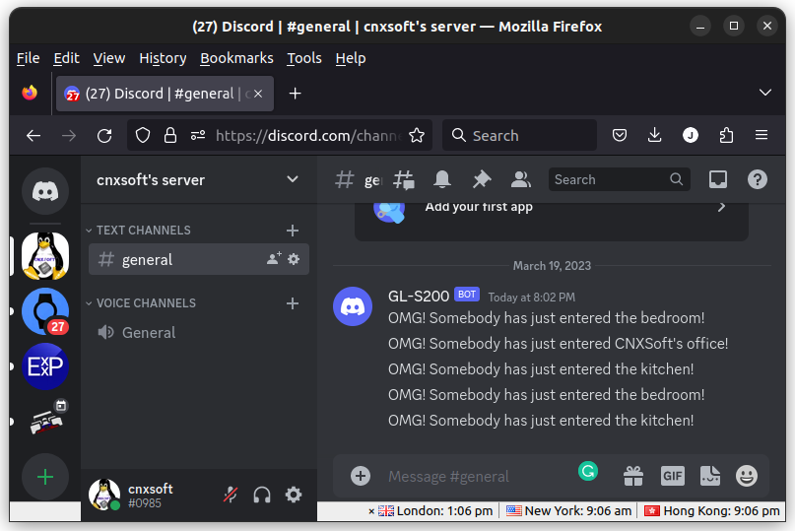Viewport: 795px width, 531px height.
Task: Open tracking protection shield icon
Action: click(143, 135)
